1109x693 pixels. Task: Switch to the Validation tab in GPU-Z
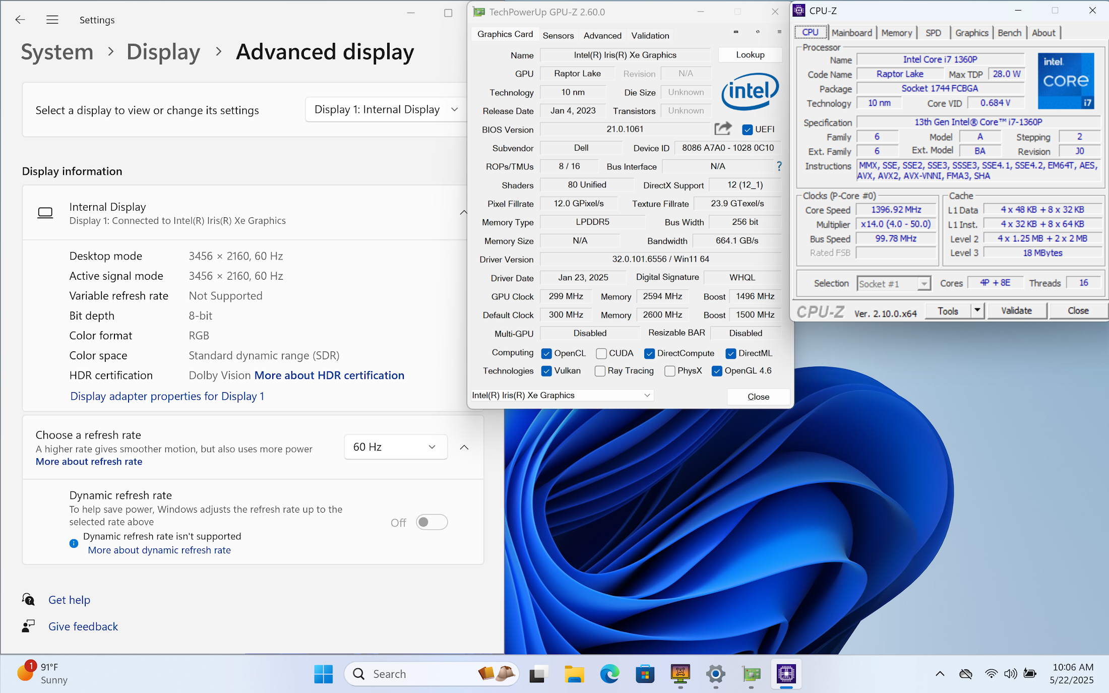(650, 35)
